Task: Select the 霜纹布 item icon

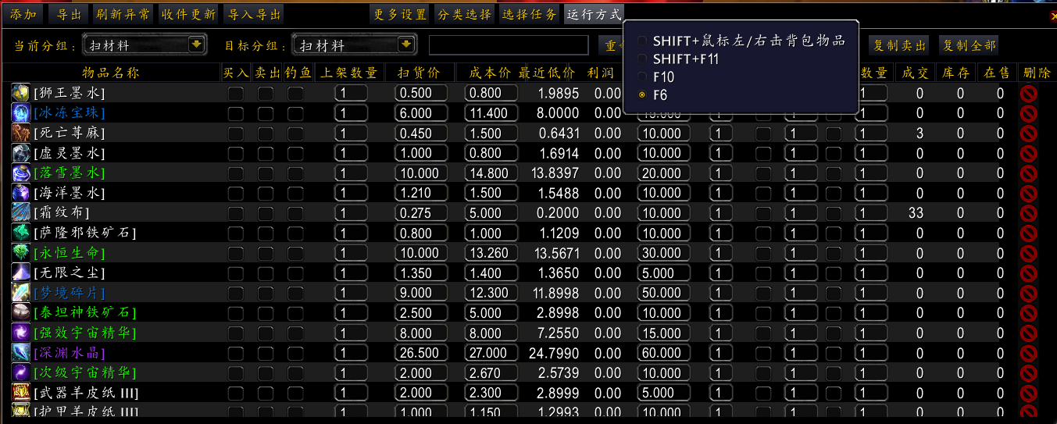Action: [21, 212]
